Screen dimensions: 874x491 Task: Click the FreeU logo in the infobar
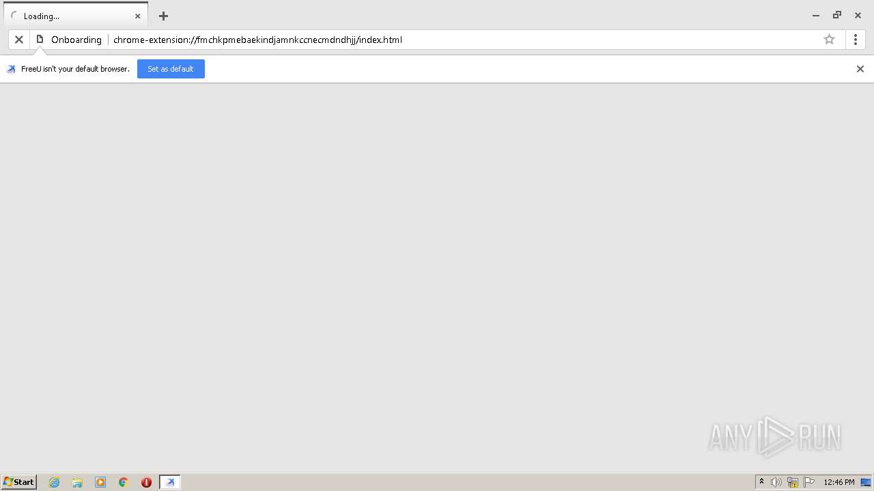click(x=11, y=69)
